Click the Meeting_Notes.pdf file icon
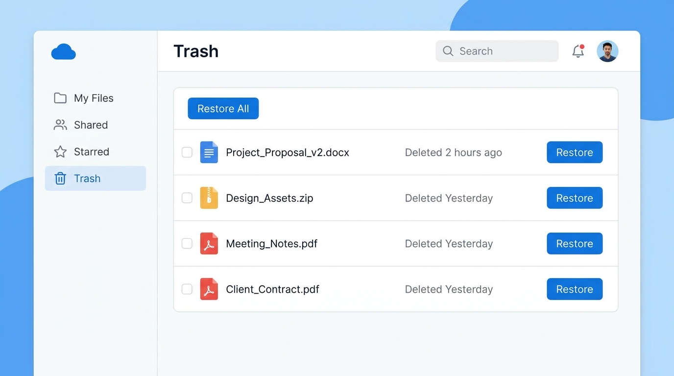This screenshot has height=376, width=674. pos(209,243)
